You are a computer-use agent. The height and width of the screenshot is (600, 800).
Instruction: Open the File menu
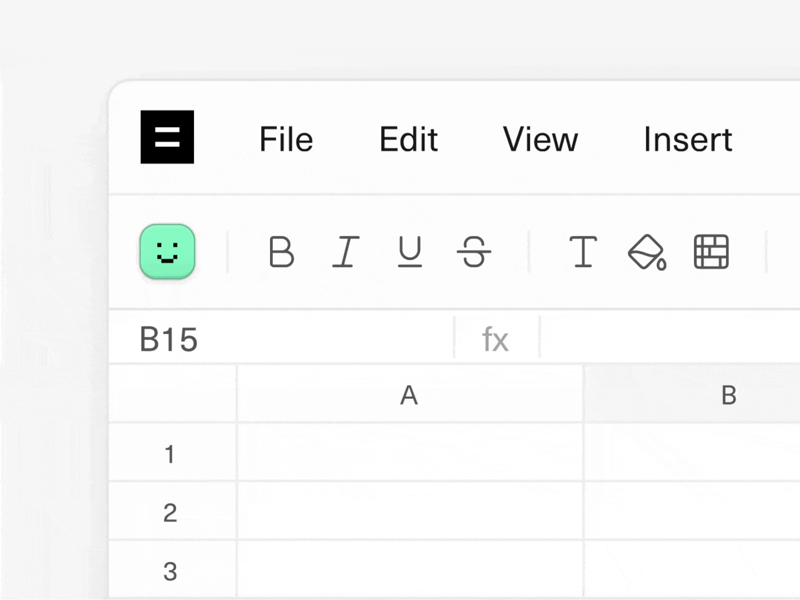[286, 139]
